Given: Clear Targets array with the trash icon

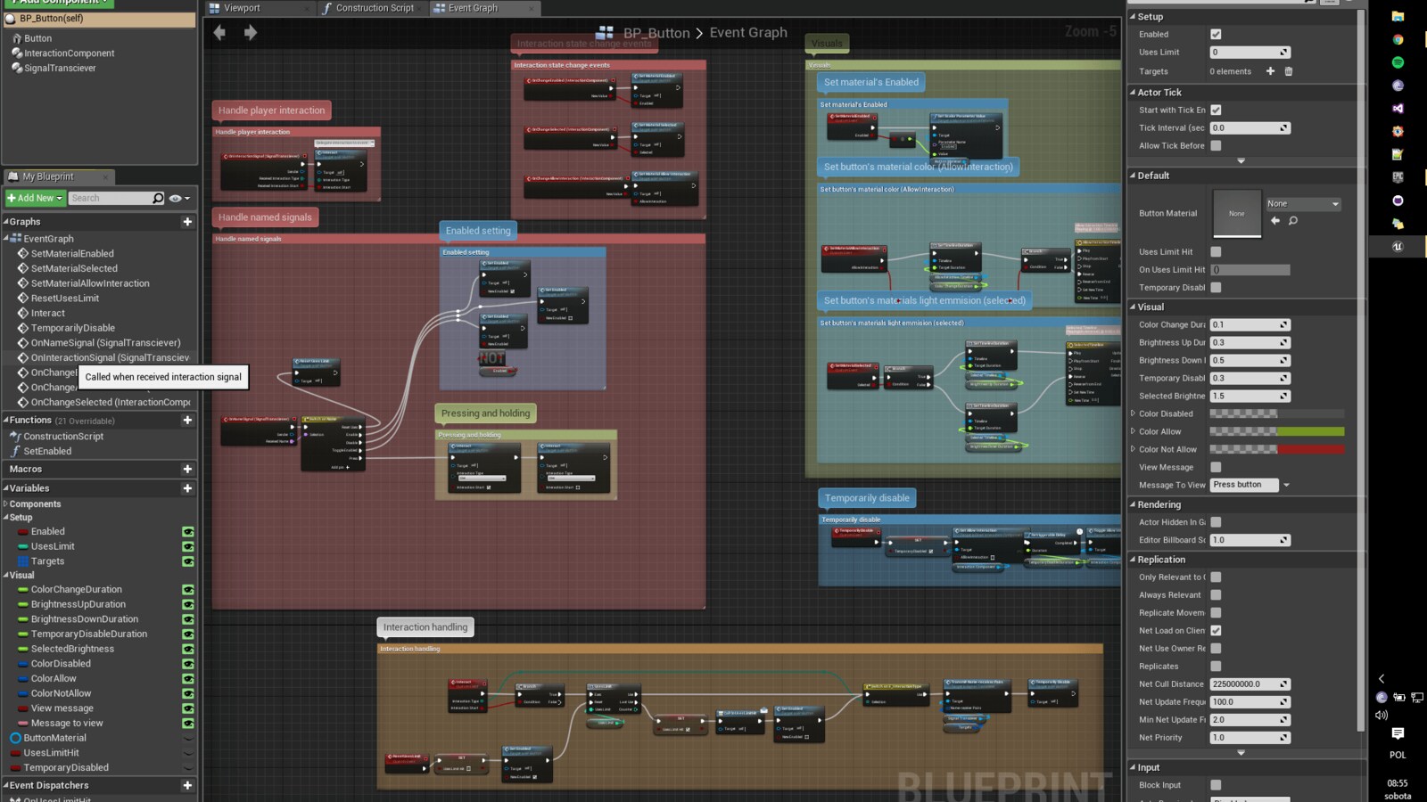Looking at the screenshot, I should pos(1289,71).
